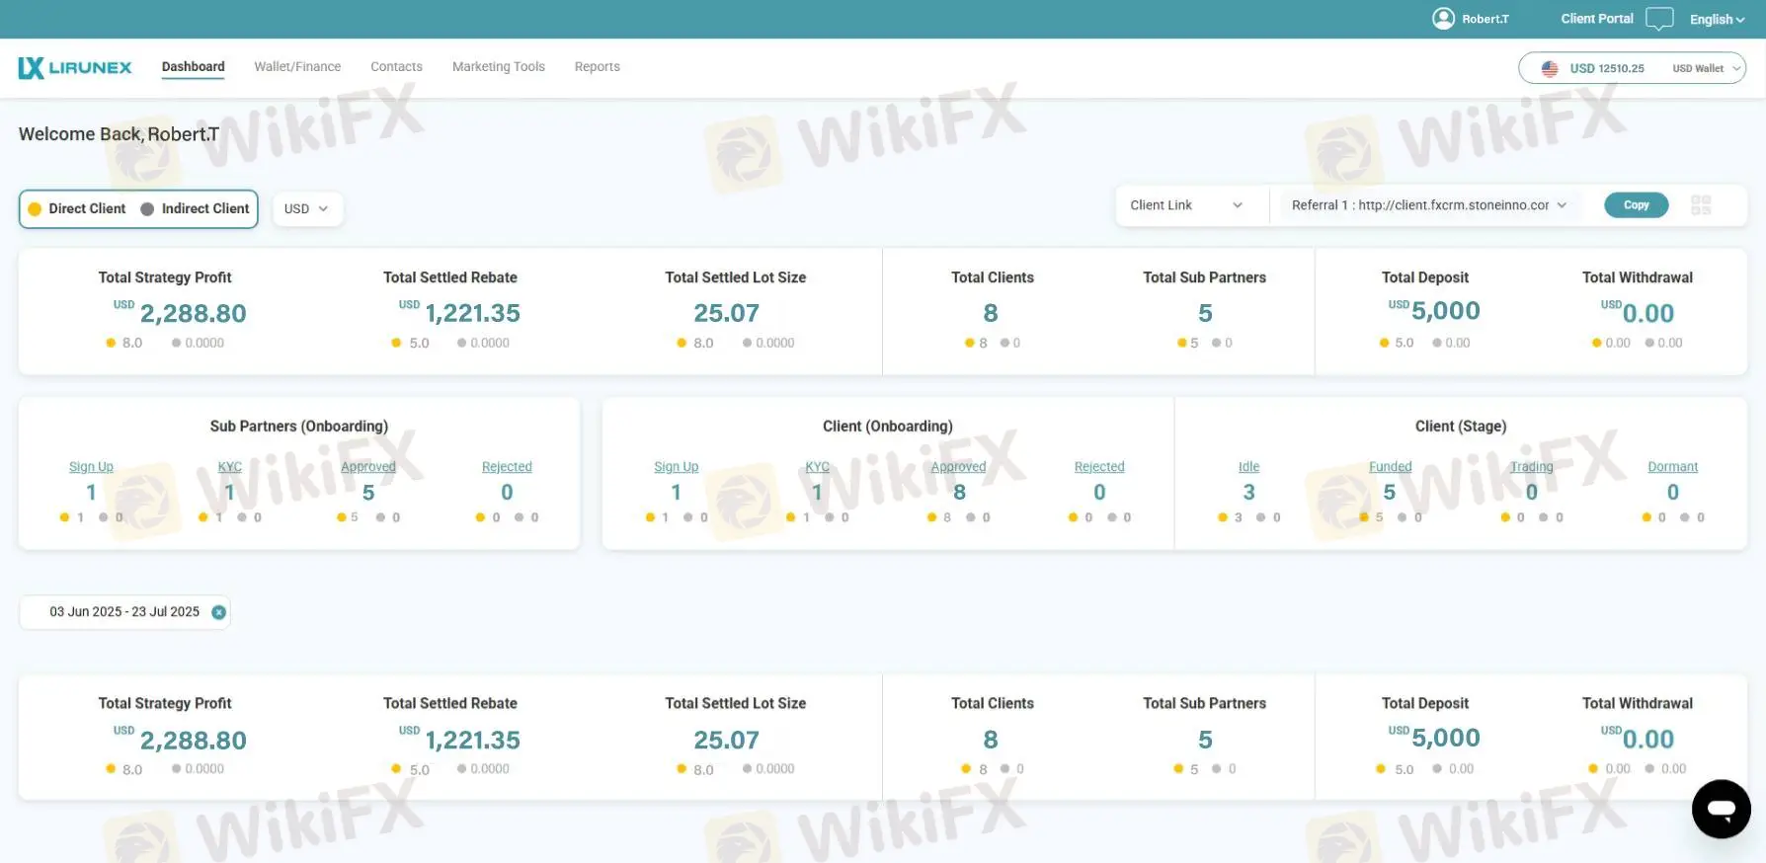Show the referral QR code icon
Image resolution: width=1766 pixels, height=863 pixels.
pos(1700,205)
